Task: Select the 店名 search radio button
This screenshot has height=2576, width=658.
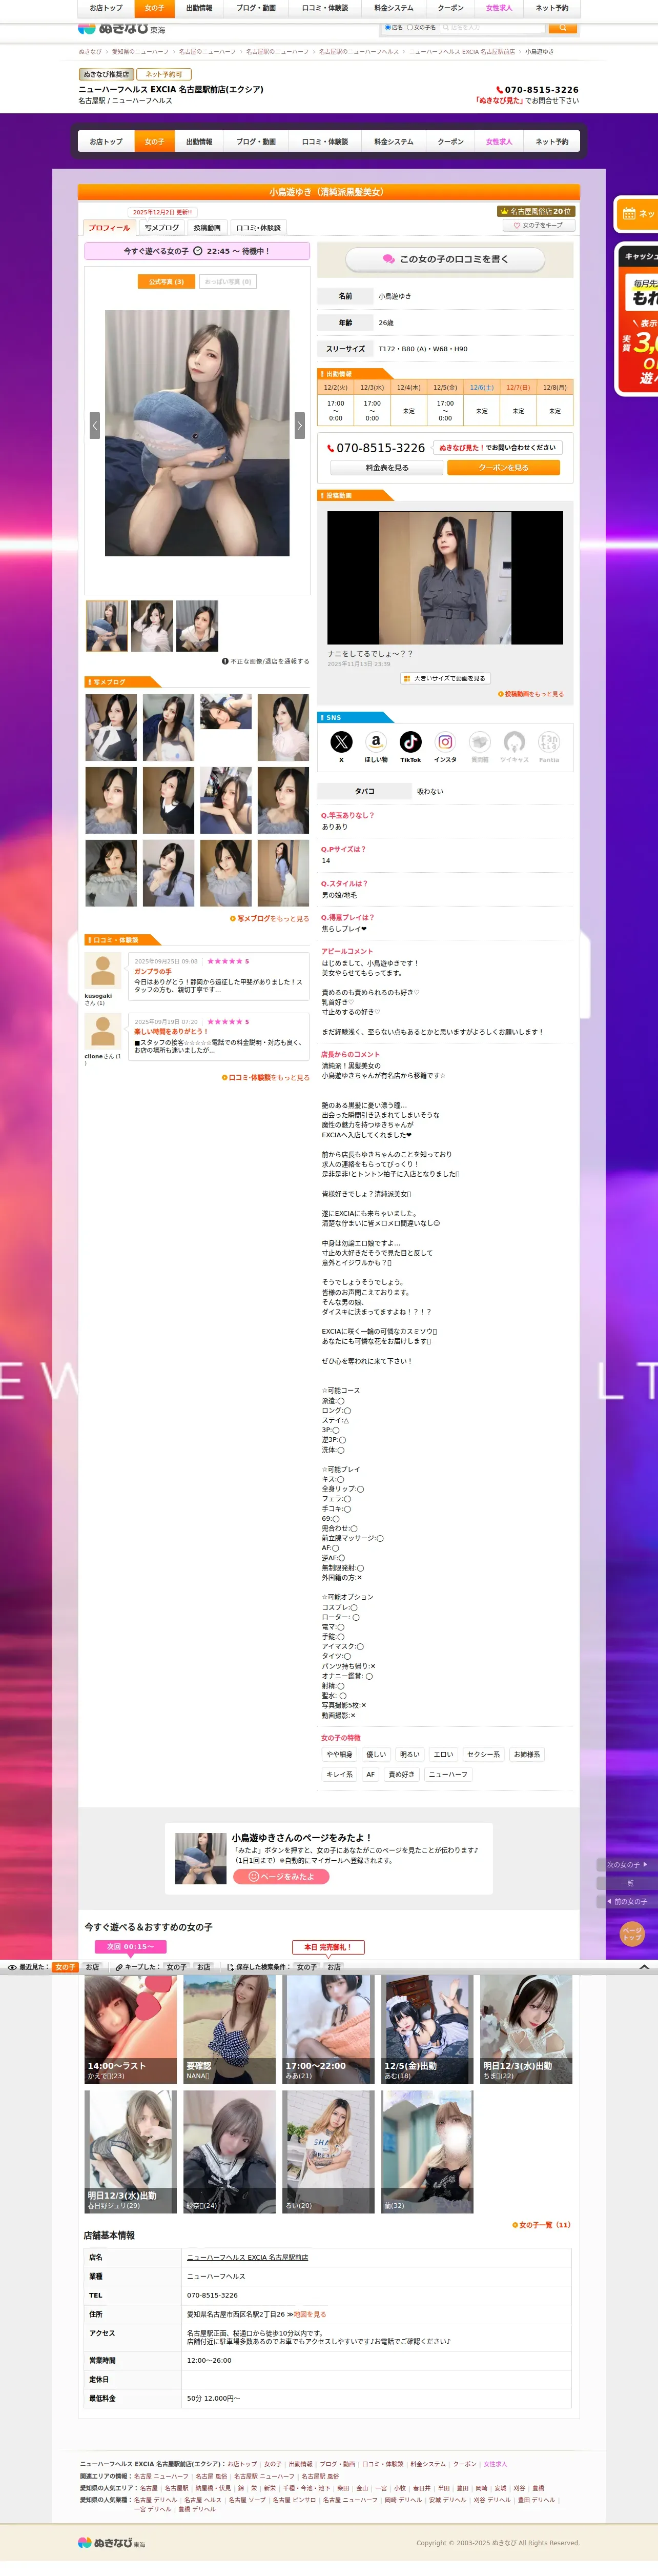Action: pos(388,28)
